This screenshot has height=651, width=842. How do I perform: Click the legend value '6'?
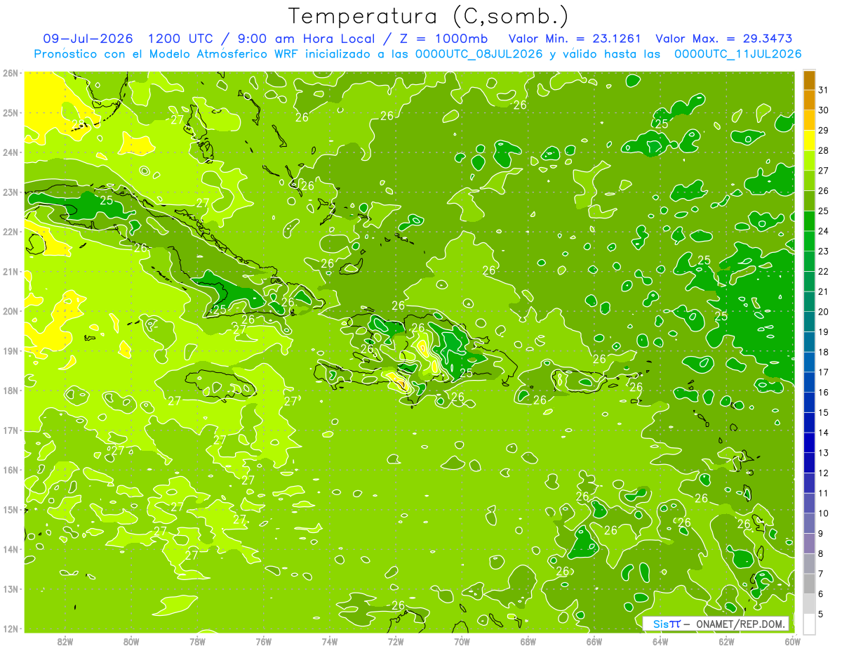click(821, 594)
